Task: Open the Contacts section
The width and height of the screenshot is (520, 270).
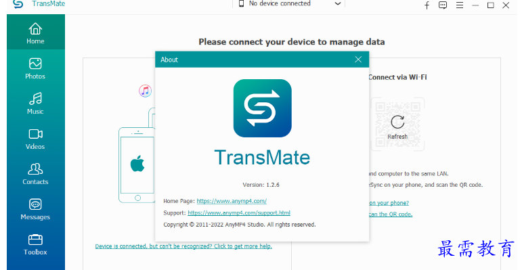Action: 35,174
